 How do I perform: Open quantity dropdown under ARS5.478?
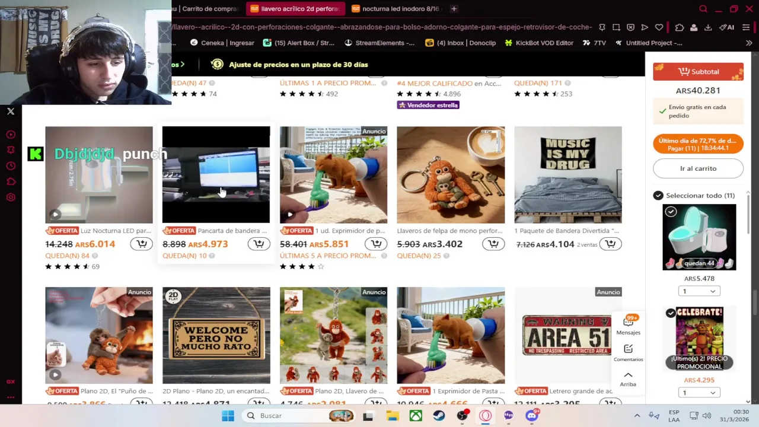point(699,291)
